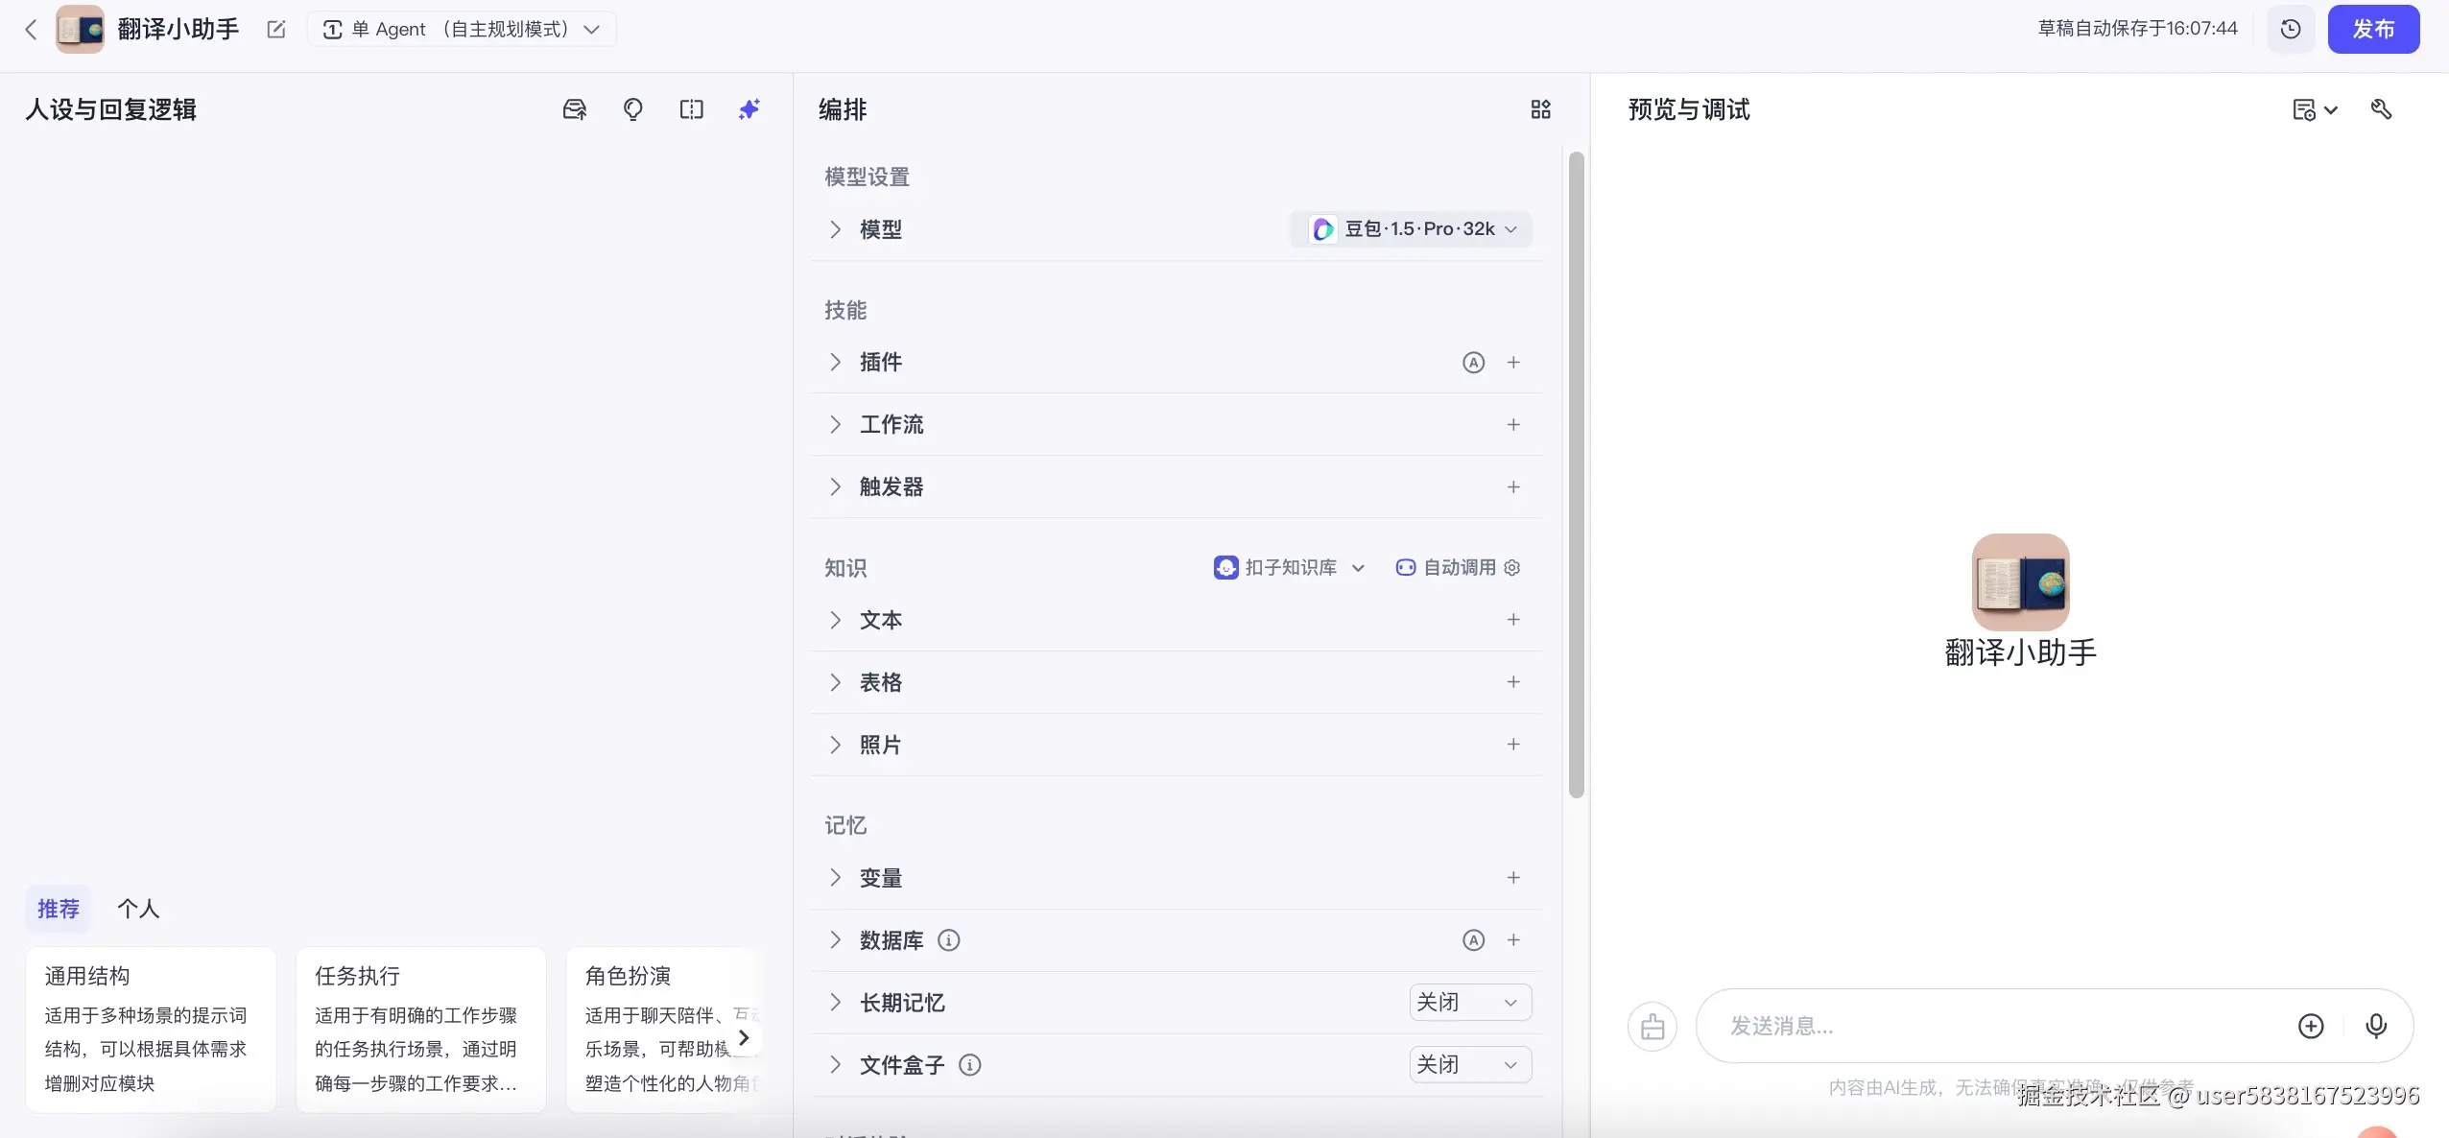Select the 推荐 tab

[59, 908]
